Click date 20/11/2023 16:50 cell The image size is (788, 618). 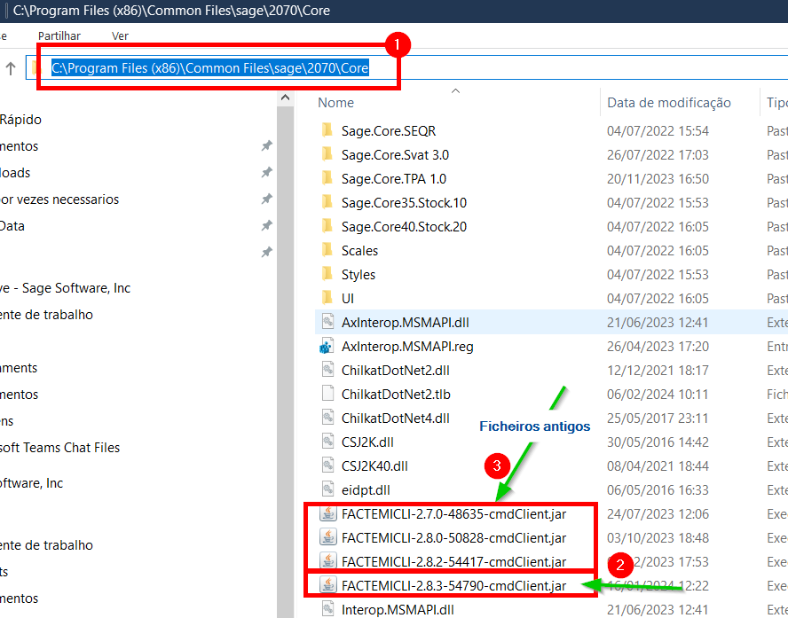[658, 179]
